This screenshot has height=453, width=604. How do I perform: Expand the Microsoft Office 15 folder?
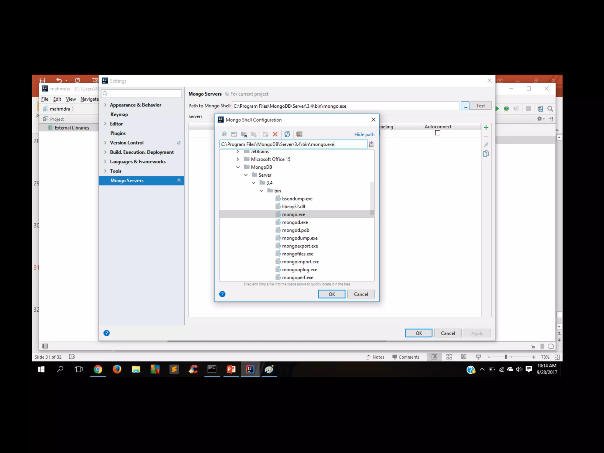coord(238,159)
